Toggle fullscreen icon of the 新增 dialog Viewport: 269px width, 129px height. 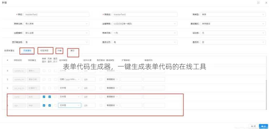[258, 3]
